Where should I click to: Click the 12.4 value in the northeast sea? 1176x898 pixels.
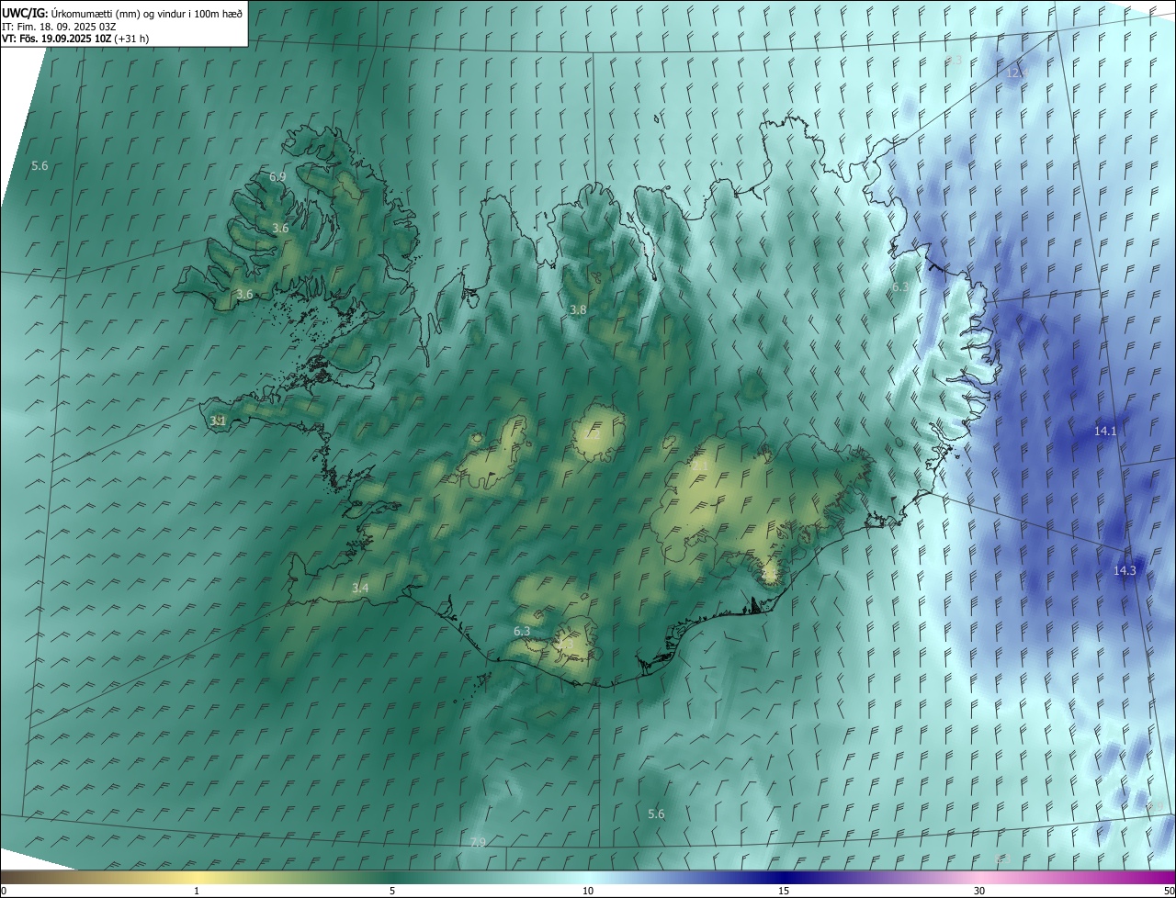1018,73
